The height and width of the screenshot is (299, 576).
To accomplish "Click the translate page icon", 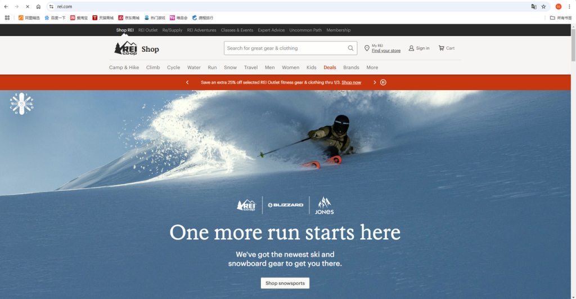I will [x=534, y=7].
